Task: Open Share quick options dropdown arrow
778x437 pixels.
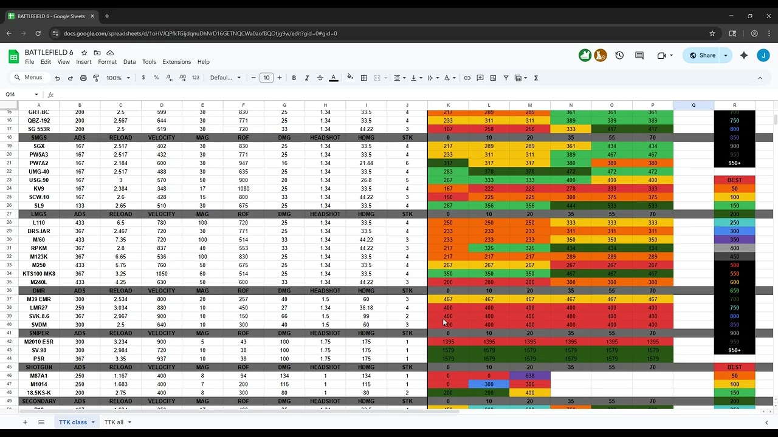Action: [726, 55]
